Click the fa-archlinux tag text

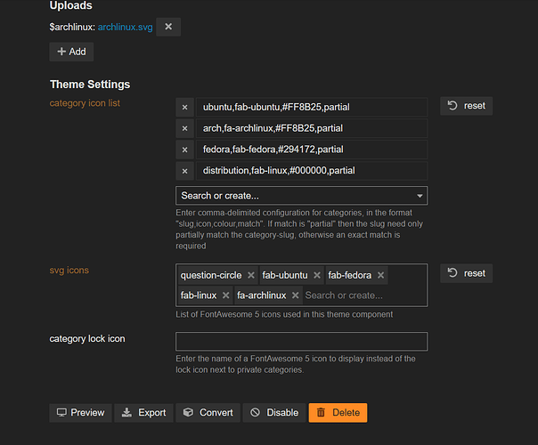262,295
